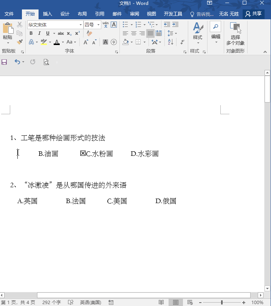
Task: Click the page count 第1页 status
Action: point(18,303)
